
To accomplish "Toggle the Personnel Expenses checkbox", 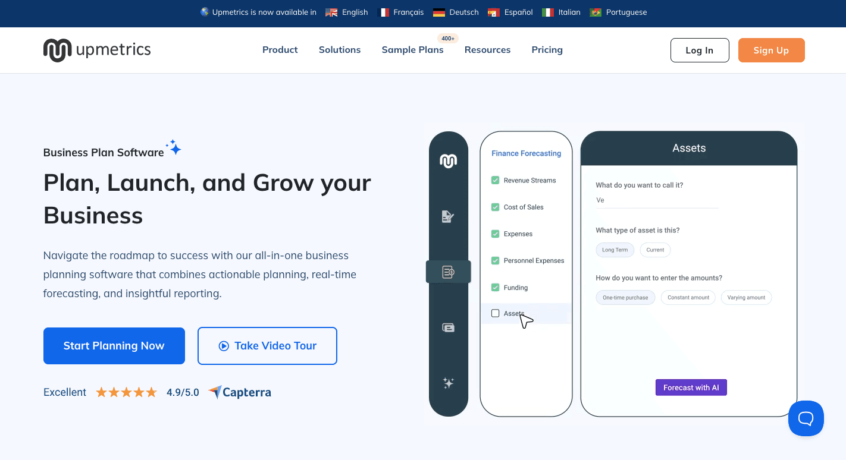I will [495, 260].
